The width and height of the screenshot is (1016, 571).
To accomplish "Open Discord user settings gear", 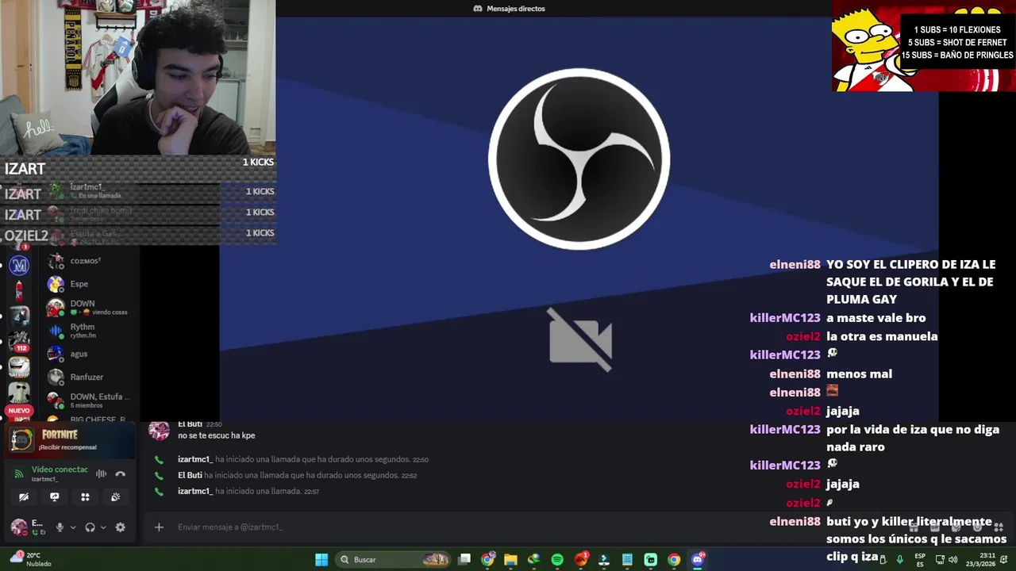I will coord(120,527).
